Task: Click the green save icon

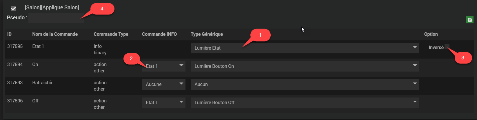Action: 470,20
